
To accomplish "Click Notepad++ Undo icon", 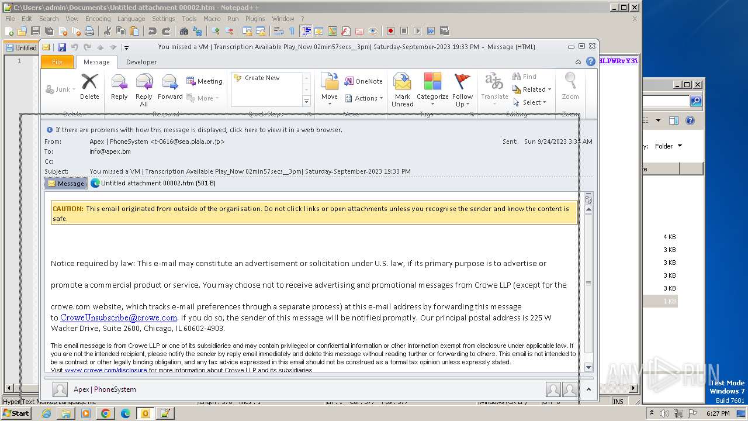I will 153,31.
